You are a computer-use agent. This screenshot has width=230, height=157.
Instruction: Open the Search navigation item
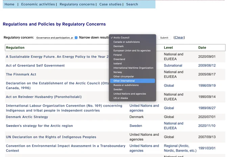pos(132,4)
